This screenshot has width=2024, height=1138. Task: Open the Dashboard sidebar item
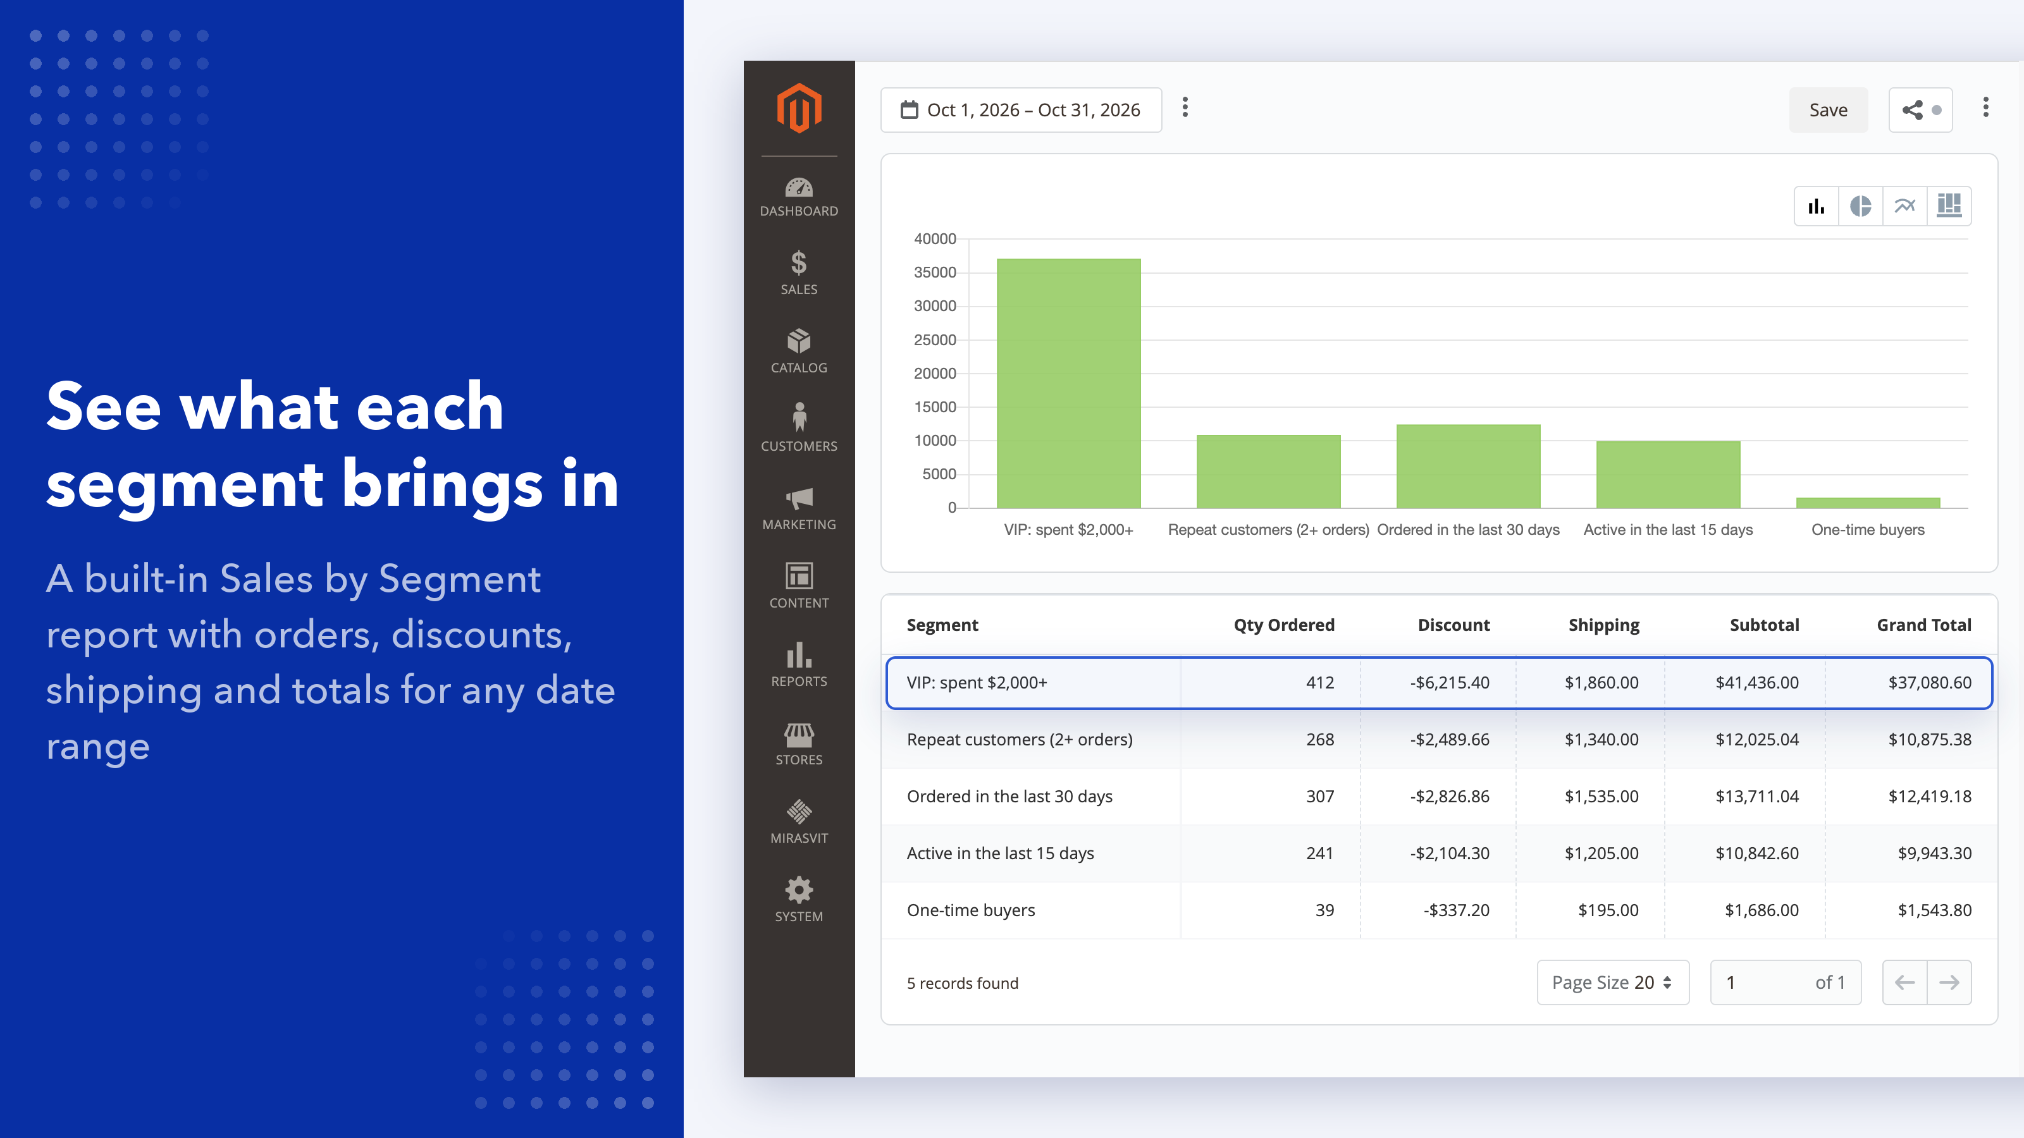[799, 197]
